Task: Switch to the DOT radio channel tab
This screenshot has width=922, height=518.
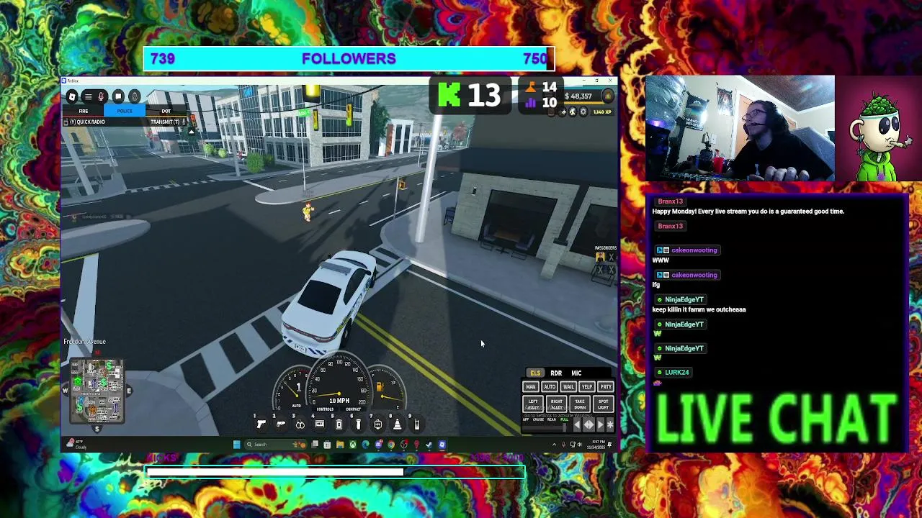Action: [166, 112]
